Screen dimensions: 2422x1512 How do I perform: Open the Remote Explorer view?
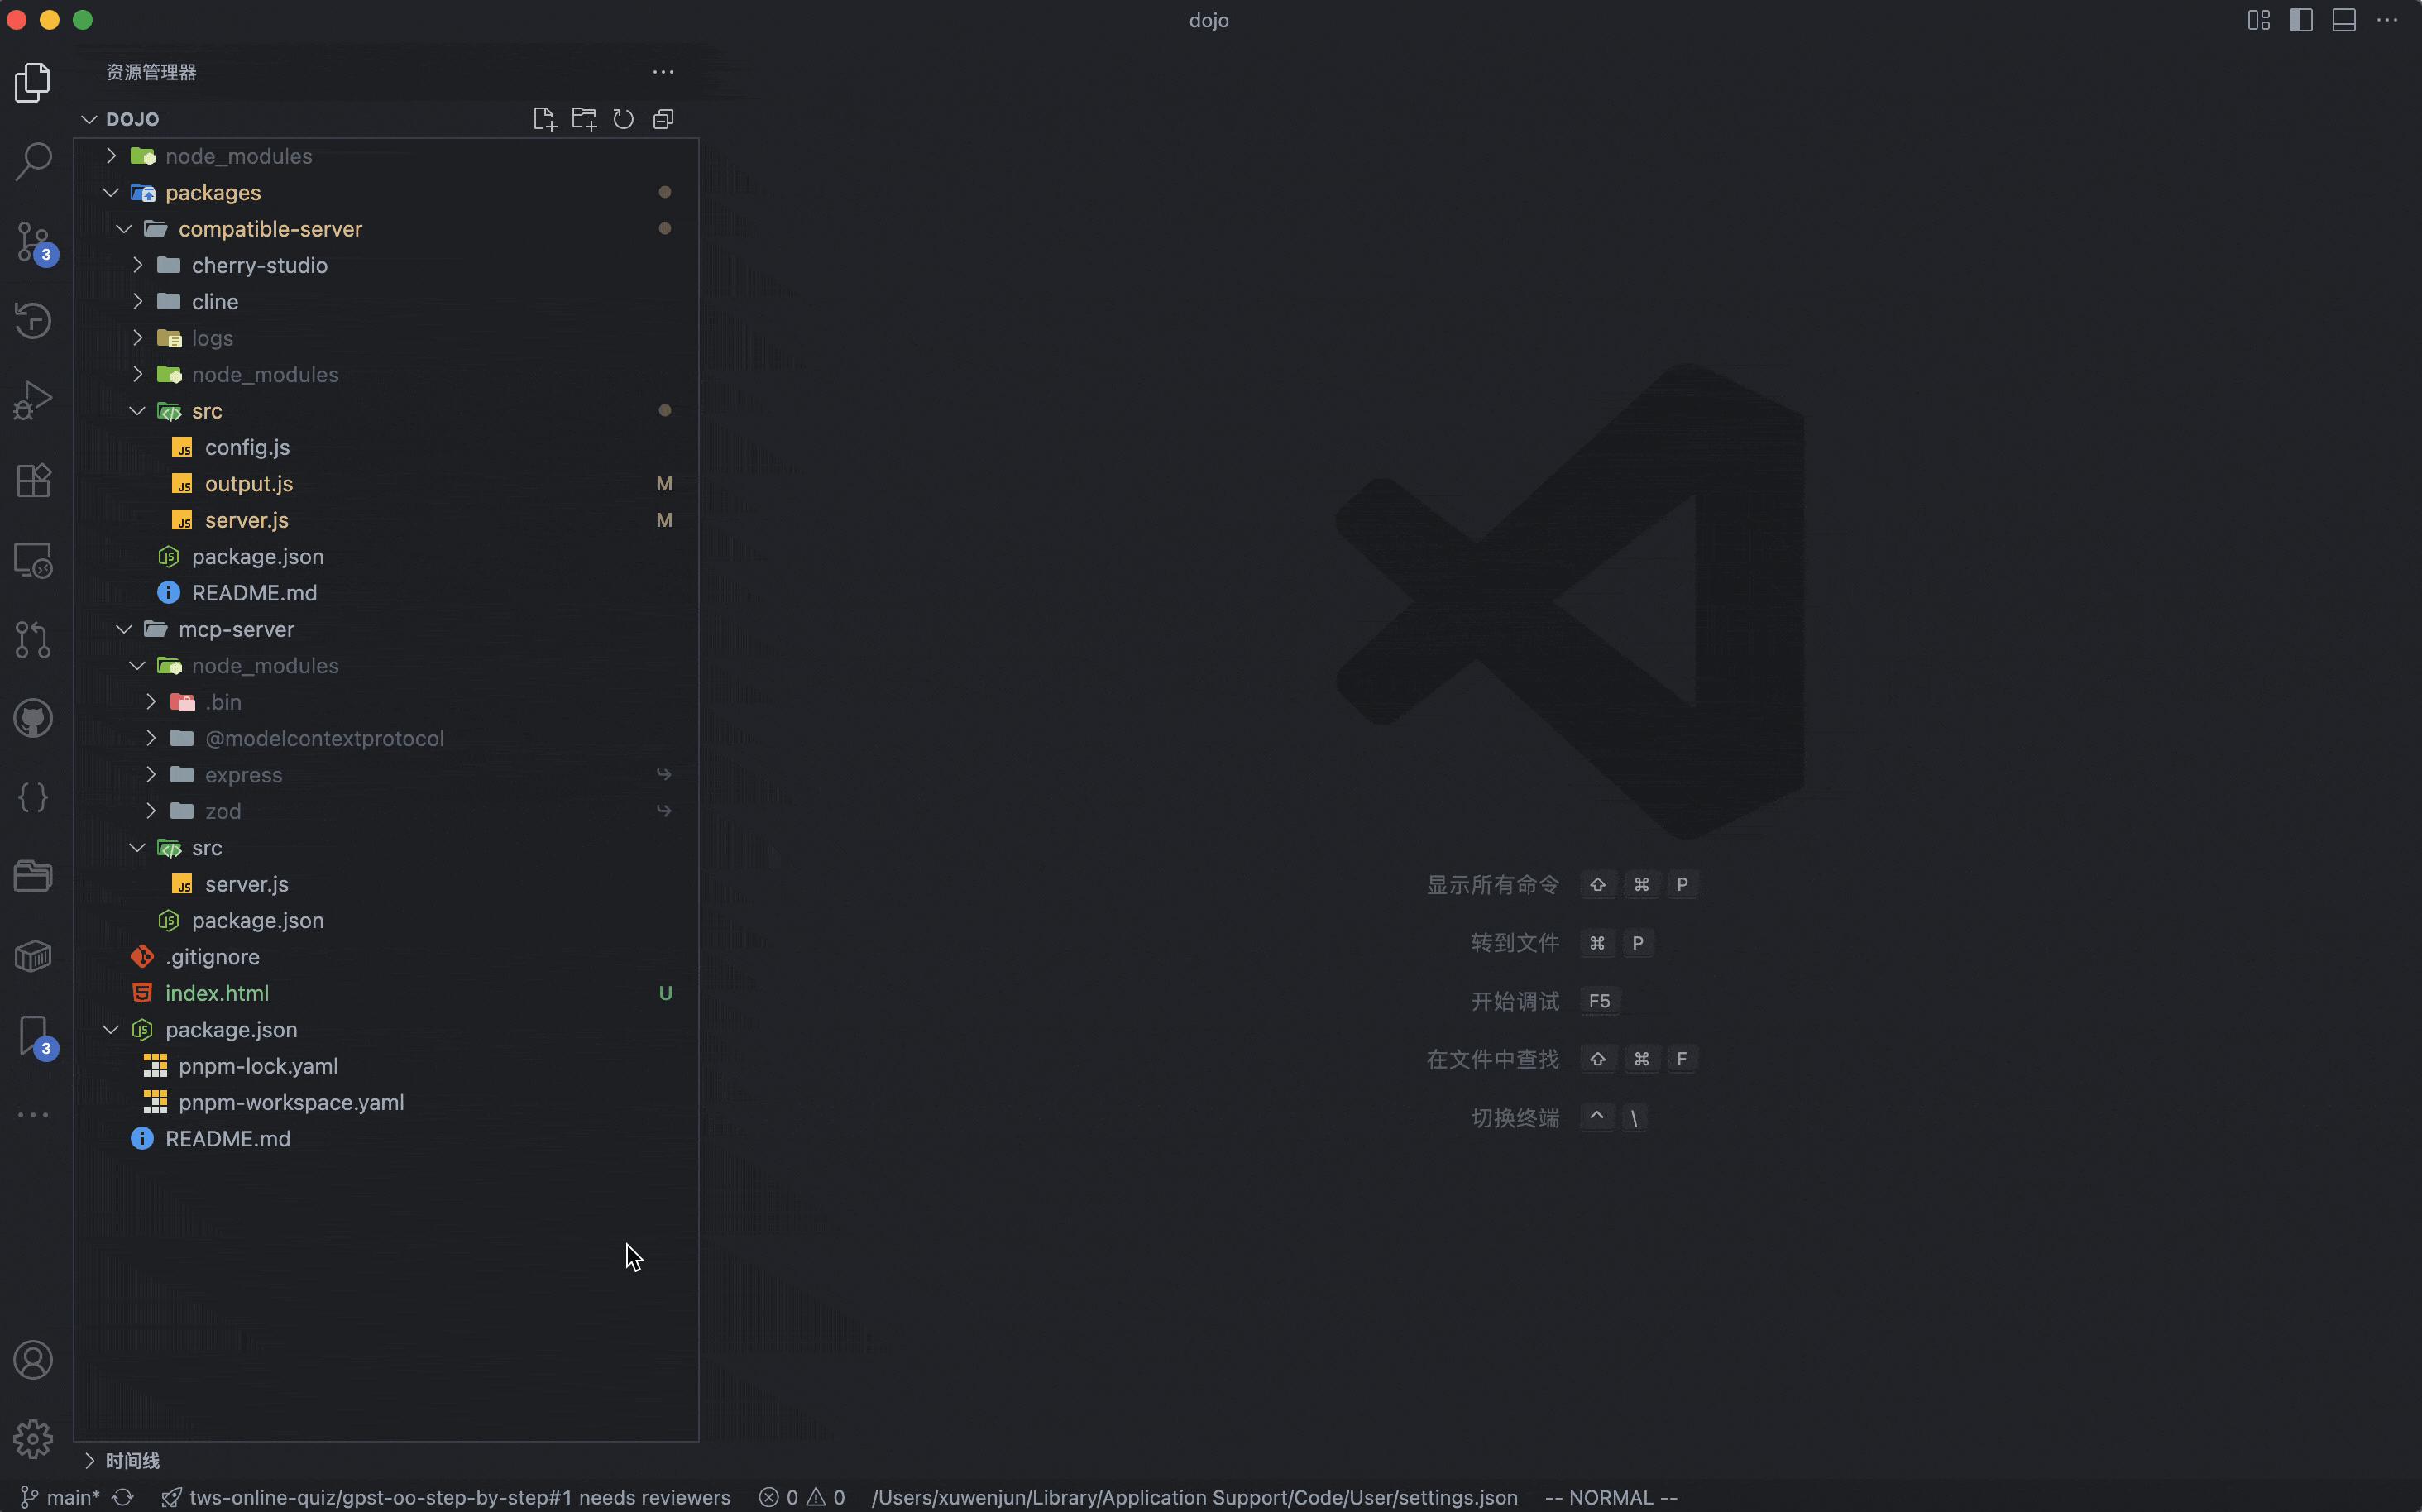[x=33, y=560]
